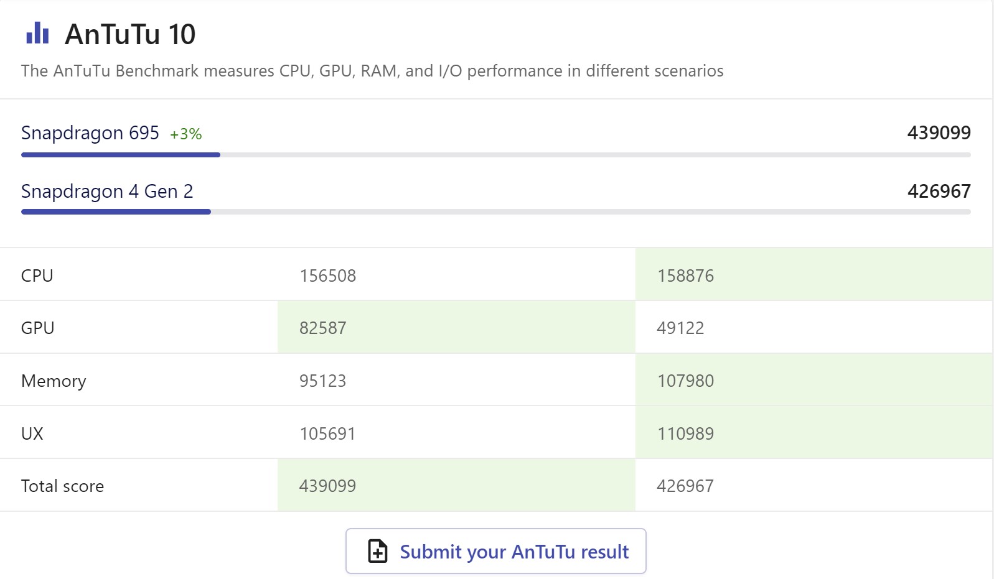Screen dimensions: 994x579
Task: Select the Total score row label
Action: click(62, 486)
